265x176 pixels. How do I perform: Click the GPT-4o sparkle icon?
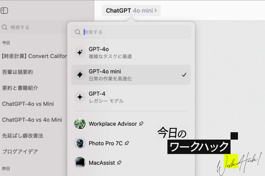pyautogui.click(x=80, y=53)
